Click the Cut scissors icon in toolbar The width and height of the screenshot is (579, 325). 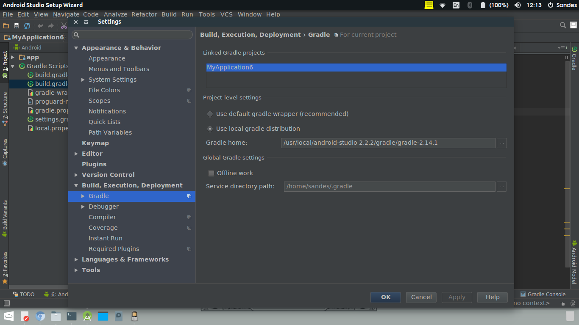coord(64,26)
